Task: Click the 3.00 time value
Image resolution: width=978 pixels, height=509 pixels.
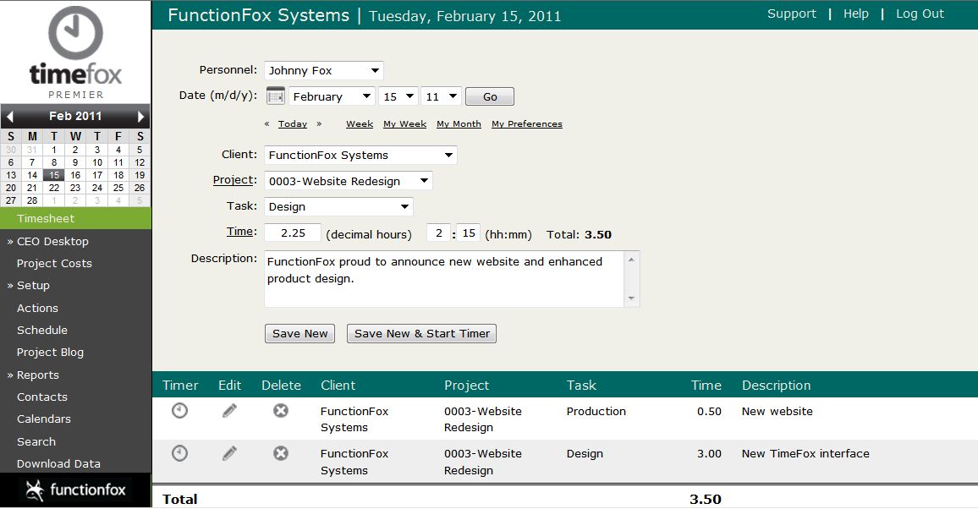Action: point(709,453)
